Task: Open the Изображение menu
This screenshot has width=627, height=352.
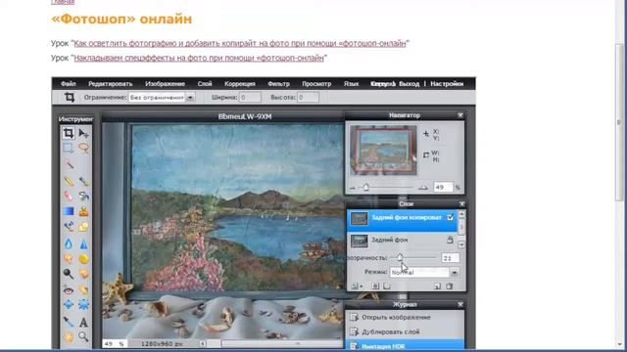Action: 166,84
